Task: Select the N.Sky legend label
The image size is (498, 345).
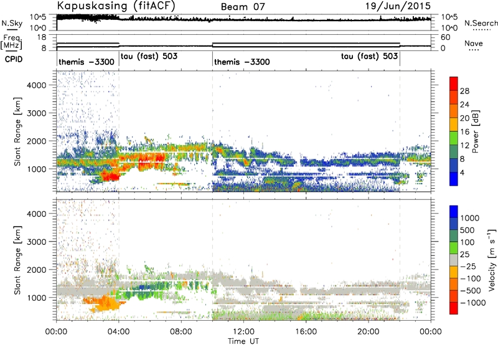Action: coord(12,23)
